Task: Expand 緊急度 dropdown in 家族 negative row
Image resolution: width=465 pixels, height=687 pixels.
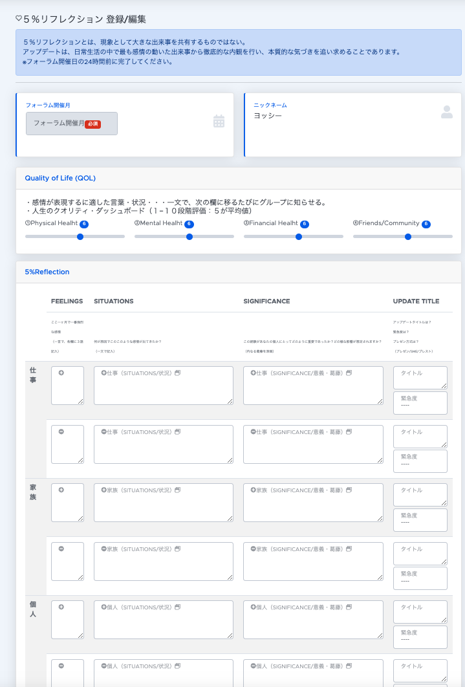Action: (420, 578)
